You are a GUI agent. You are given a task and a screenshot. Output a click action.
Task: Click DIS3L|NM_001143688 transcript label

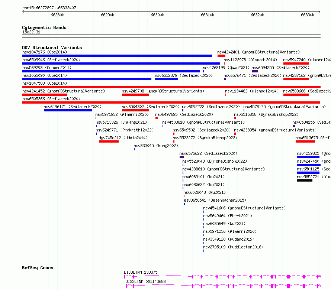[146, 281]
